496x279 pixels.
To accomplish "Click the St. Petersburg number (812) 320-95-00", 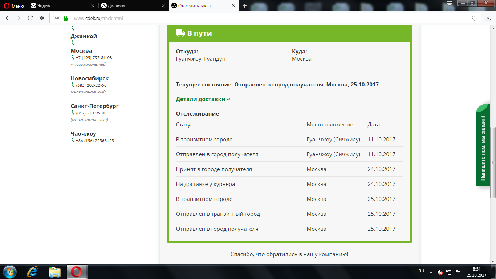I will [91, 113].
